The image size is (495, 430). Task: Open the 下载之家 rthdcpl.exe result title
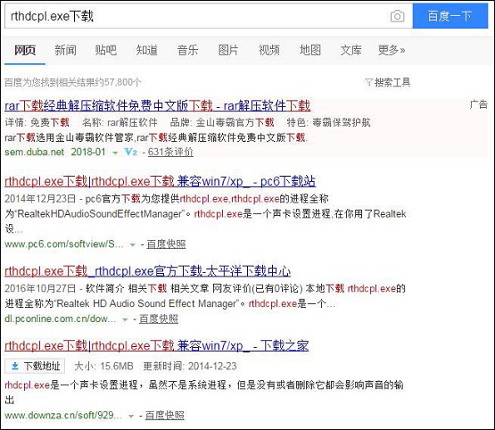157,346
